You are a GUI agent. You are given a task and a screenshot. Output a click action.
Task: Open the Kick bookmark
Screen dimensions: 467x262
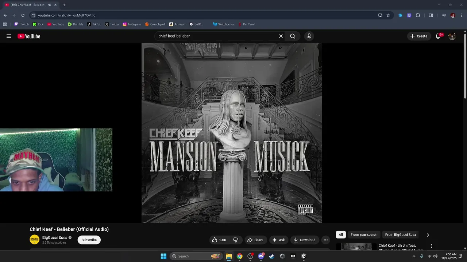click(x=38, y=24)
